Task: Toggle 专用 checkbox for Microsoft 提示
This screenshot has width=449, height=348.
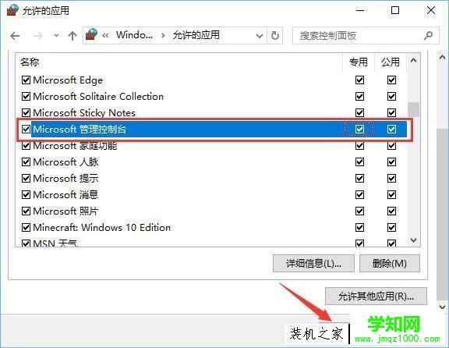Action: pos(359,179)
